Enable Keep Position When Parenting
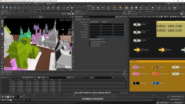Viewport: 185px width, 104px height. 90,42
